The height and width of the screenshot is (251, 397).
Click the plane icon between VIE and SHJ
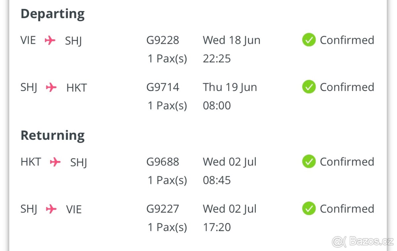(x=50, y=41)
